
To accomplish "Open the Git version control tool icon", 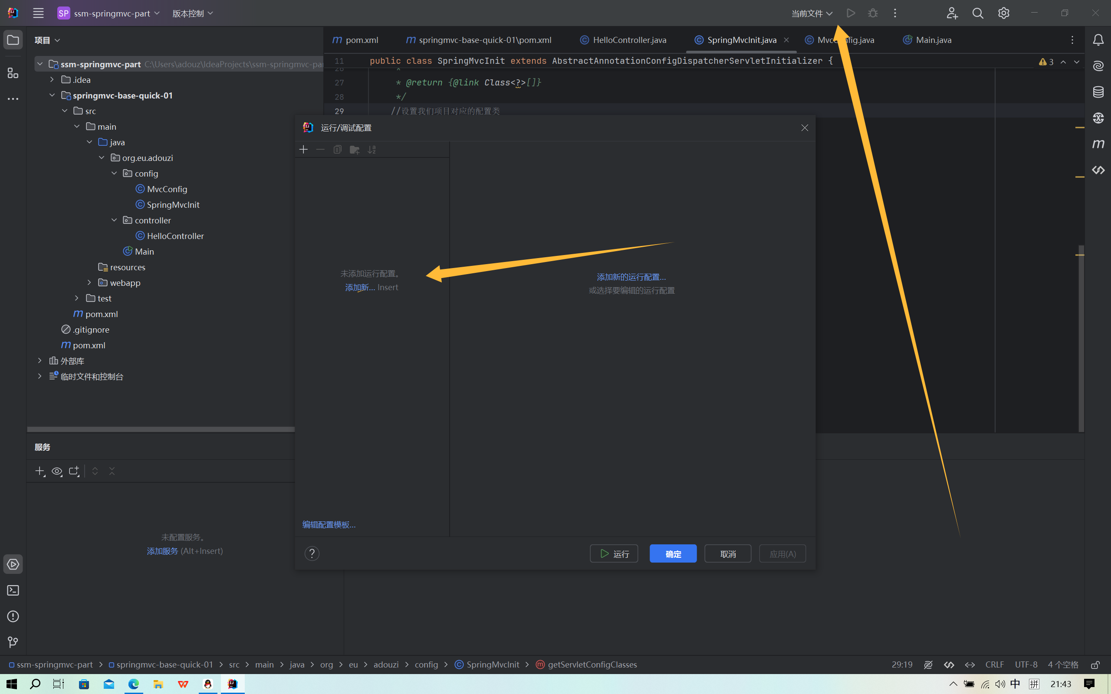I will pos(13,642).
